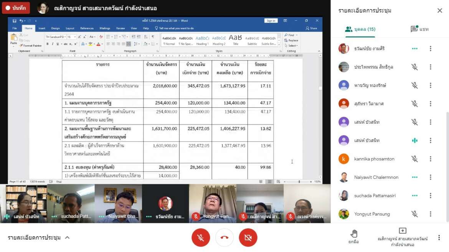
Task: Switch to the แชท tab
Action: (419, 29)
